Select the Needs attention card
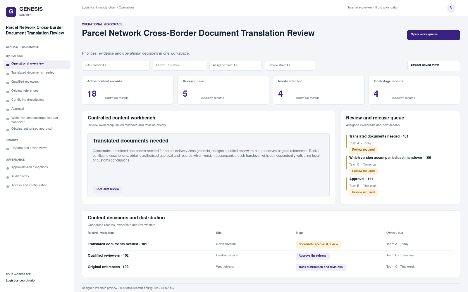 tap(319, 90)
